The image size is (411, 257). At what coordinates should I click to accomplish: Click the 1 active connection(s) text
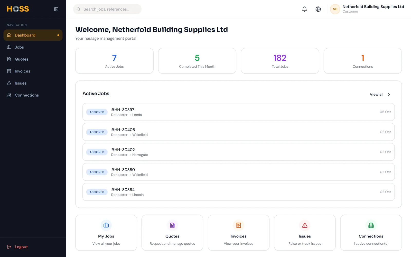371,244
